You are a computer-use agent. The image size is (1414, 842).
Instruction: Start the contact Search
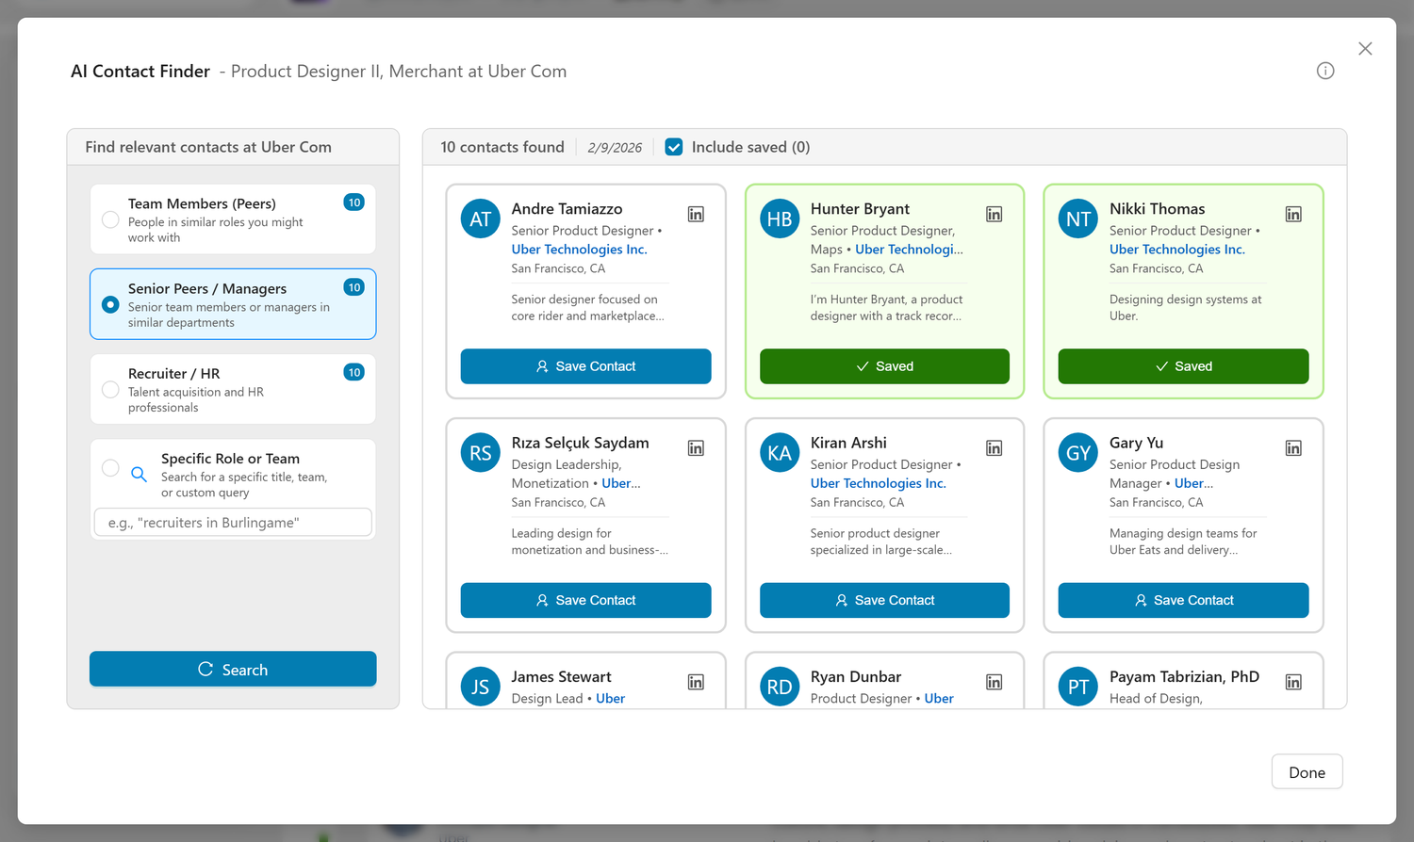tap(233, 670)
